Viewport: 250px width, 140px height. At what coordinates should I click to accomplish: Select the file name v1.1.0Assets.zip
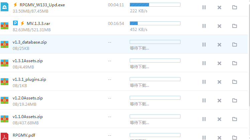click(x=28, y=117)
